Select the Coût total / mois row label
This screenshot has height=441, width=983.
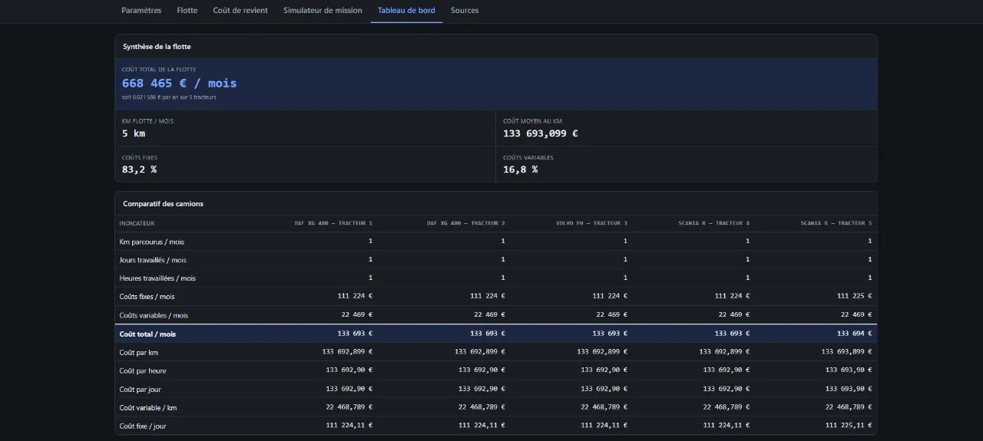(x=147, y=334)
